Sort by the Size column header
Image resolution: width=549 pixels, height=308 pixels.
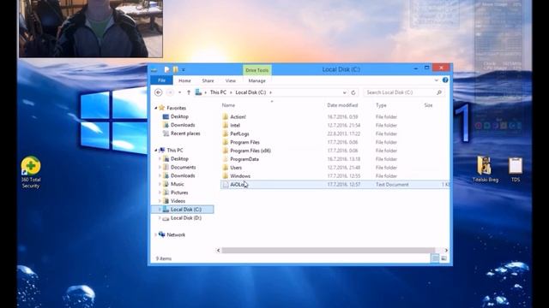tap(428, 105)
